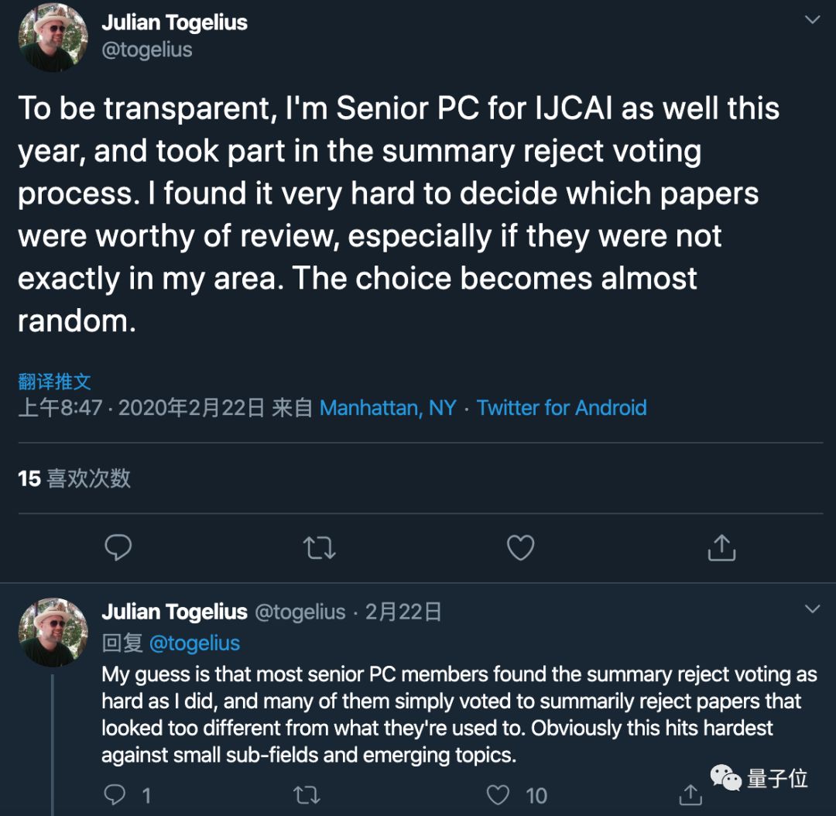Open Twitter for Android source link
This screenshot has height=816, width=836.
[x=561, y=408]
